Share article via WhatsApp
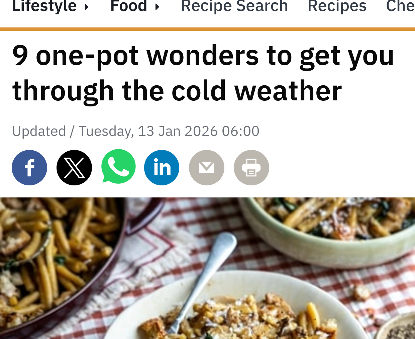The height and width of the screenshot is (339, 415). click(118, 167)
